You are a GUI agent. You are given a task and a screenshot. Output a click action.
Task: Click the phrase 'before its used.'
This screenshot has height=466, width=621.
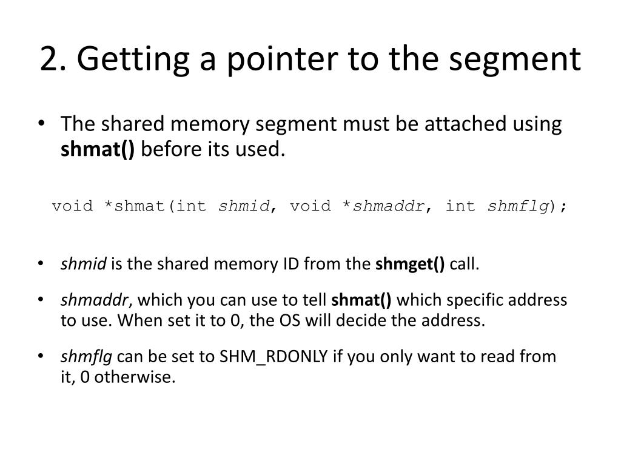pyautogui.click(x=213, y=149)
